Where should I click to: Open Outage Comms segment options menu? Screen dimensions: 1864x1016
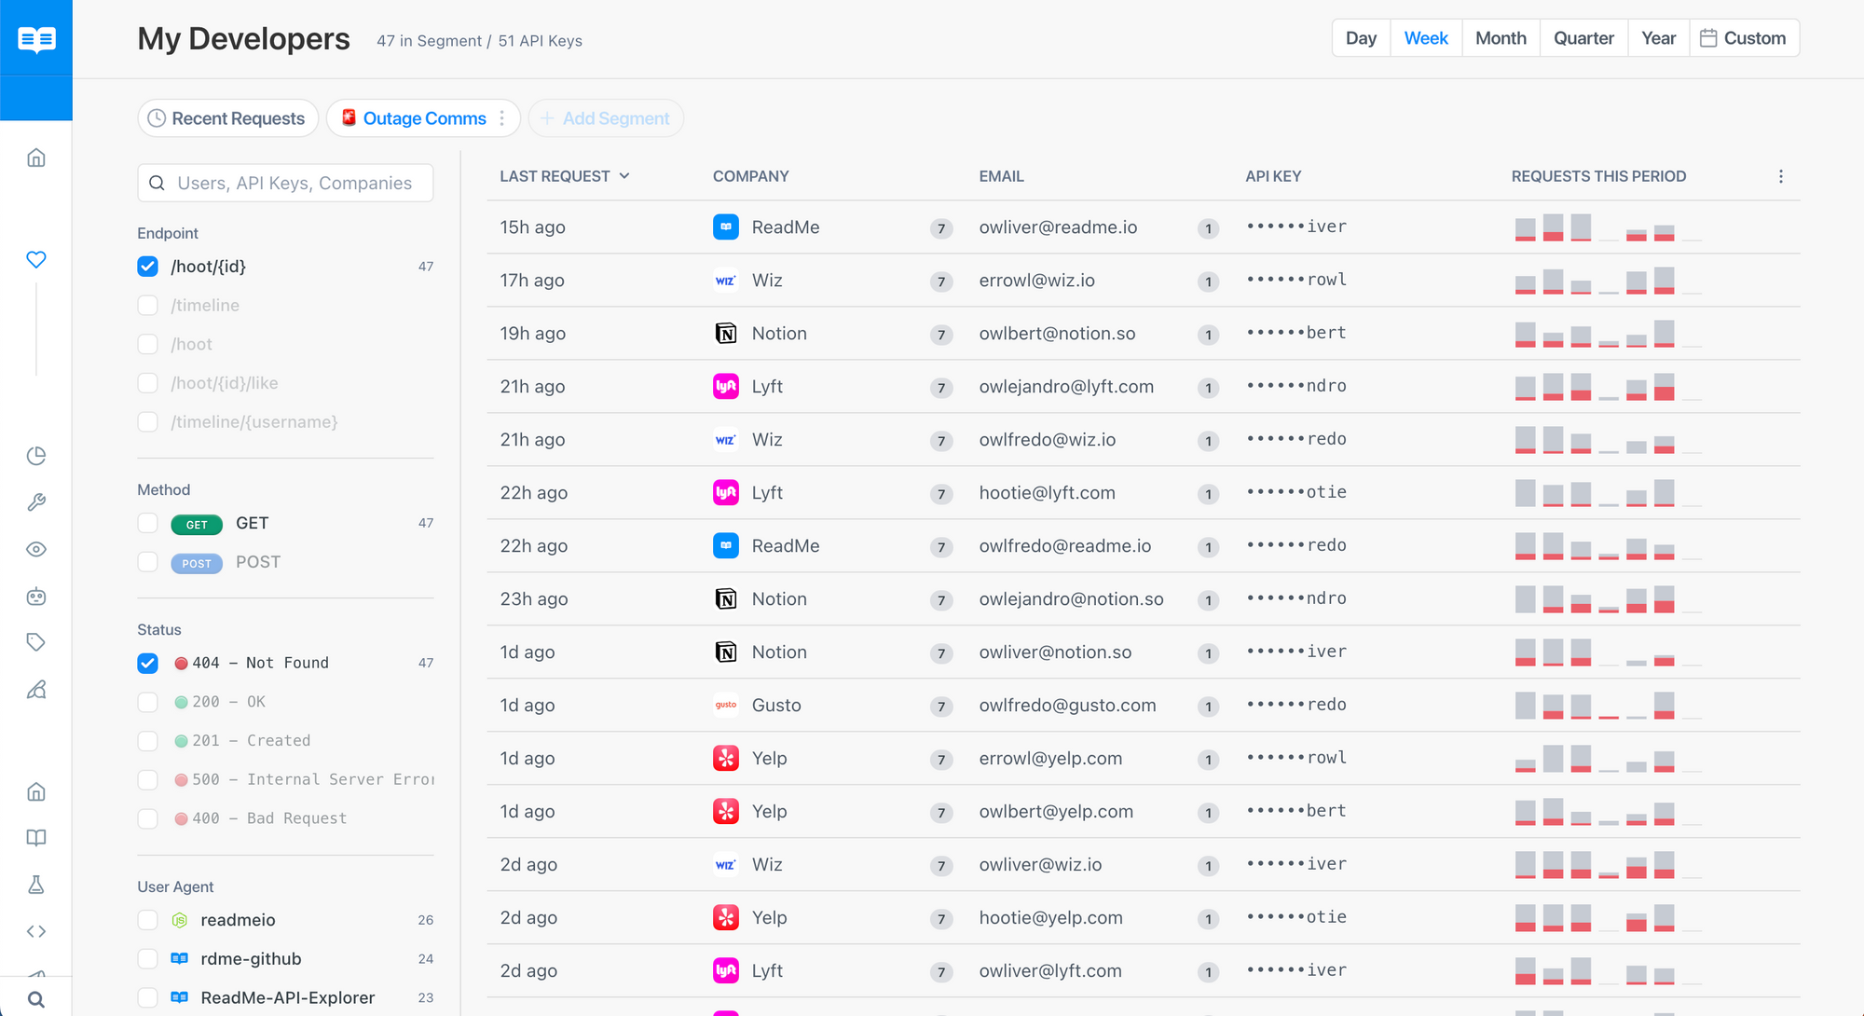point(502,118)
